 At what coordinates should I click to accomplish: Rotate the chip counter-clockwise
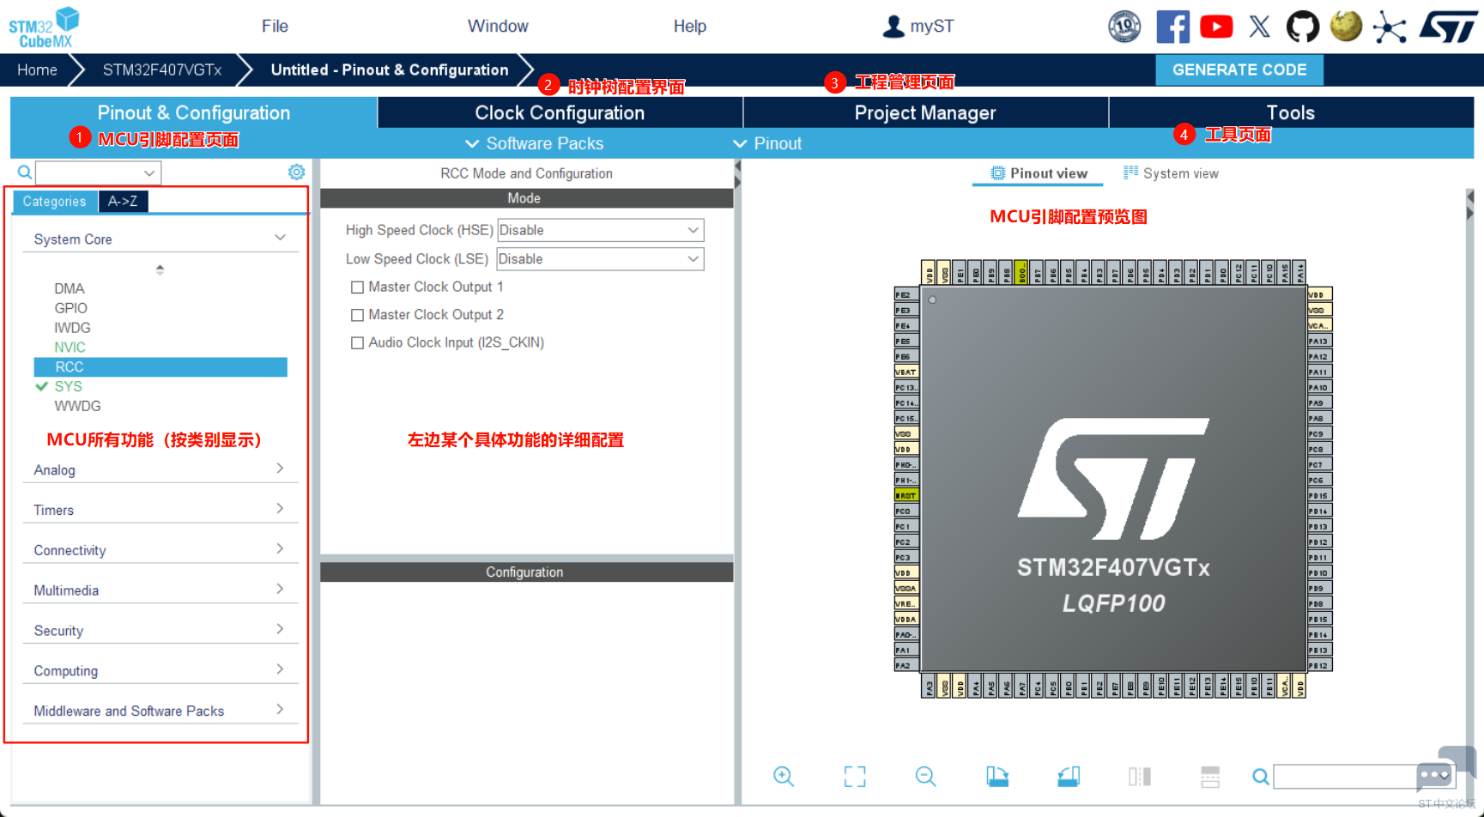click(x=1068, y=777)
